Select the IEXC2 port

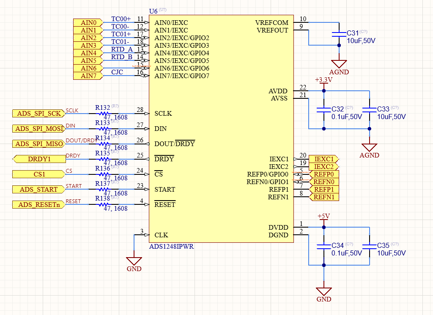tap(323, 167)
